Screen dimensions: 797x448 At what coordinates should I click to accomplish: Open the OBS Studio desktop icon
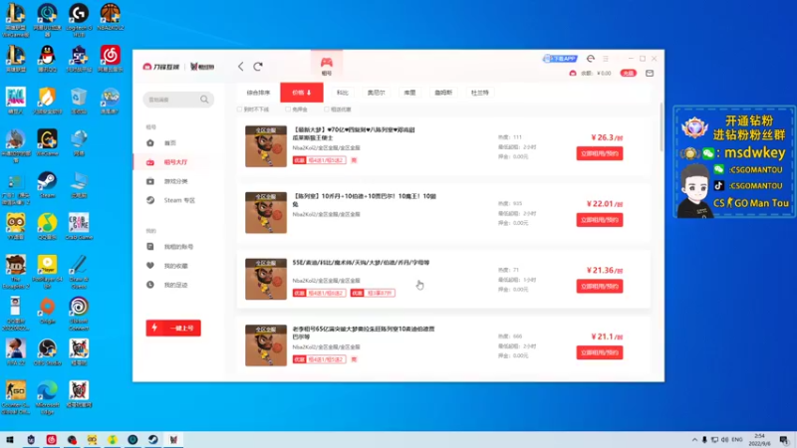47,352
